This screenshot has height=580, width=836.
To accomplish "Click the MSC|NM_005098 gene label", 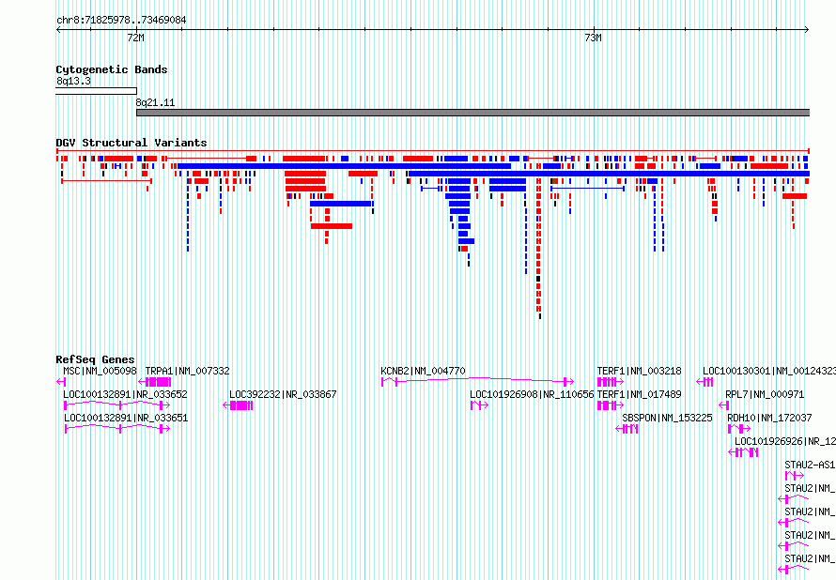I will coord(100,372).
